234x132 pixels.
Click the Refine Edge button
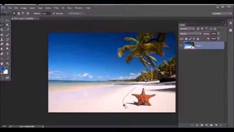tap(75, 13)
